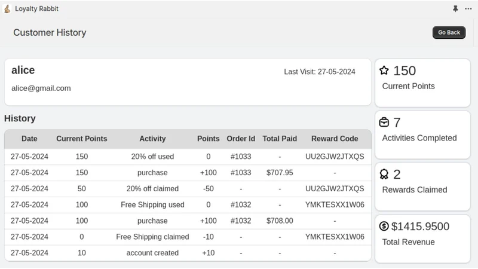The width and height of the screenshot is (478, 269).
Task: Click the $707.95 total paid amount
Action: tap(280, 173)
